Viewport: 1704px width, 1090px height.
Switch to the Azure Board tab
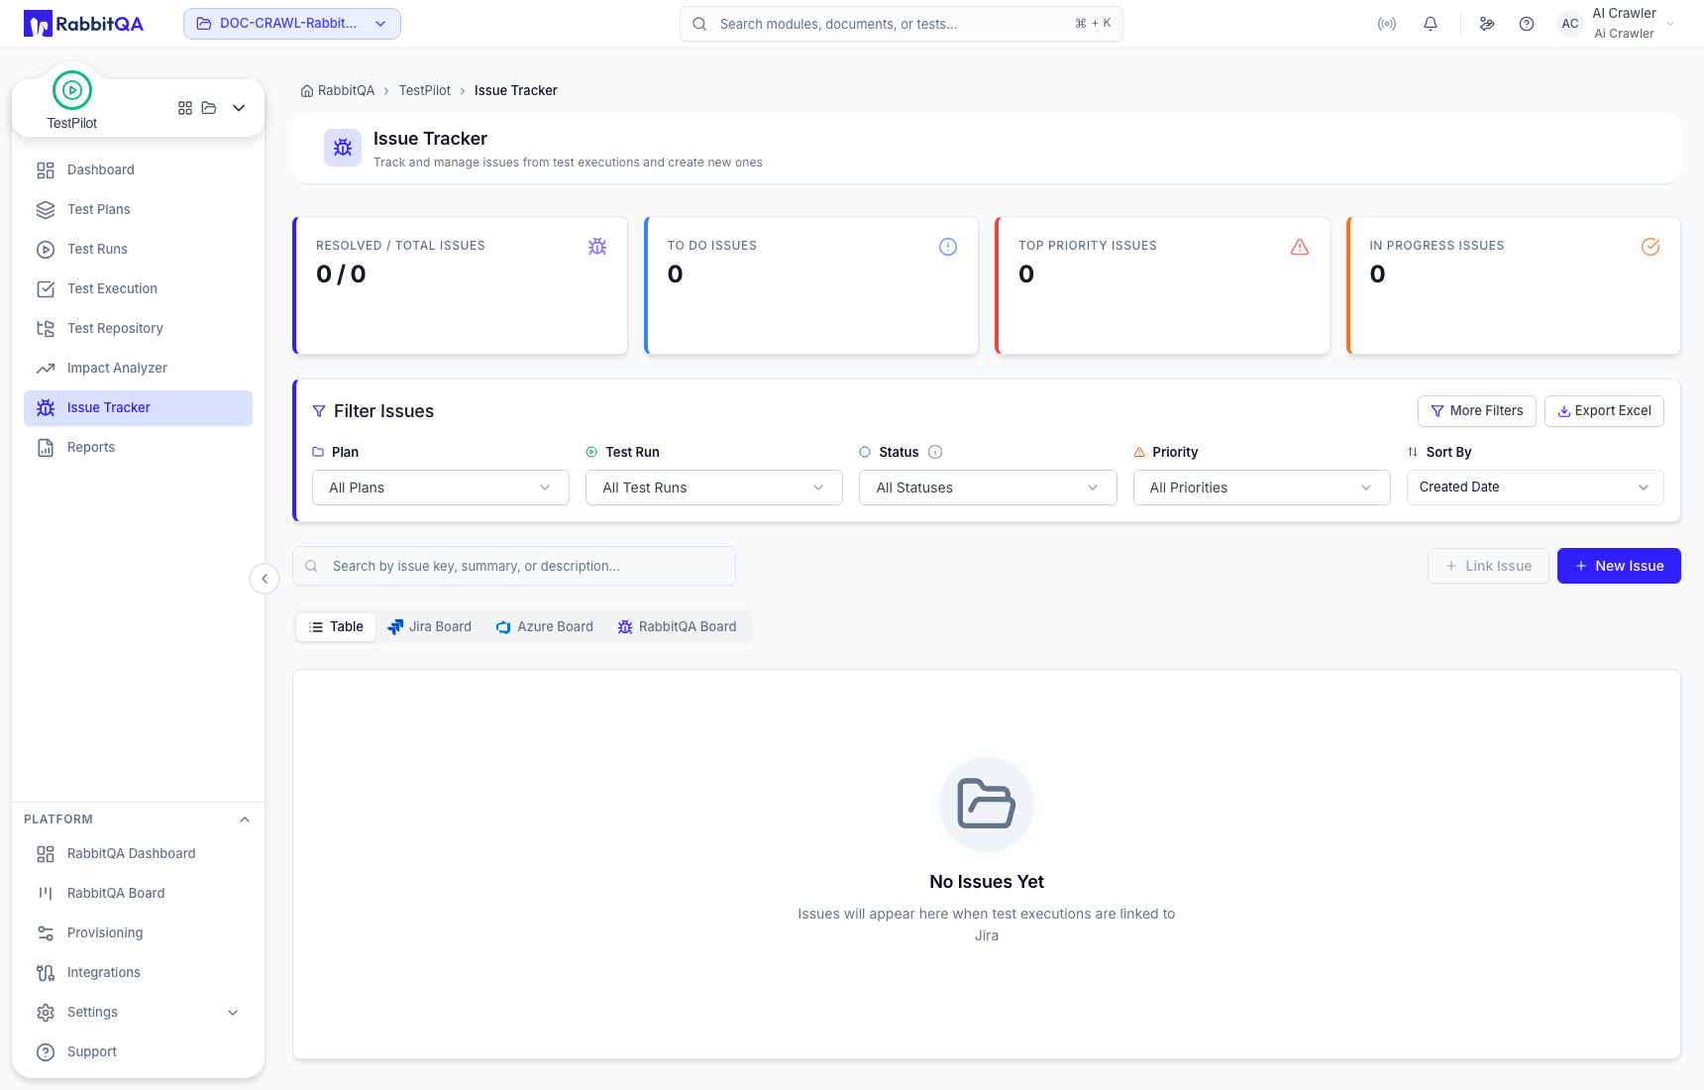point(545,627)
